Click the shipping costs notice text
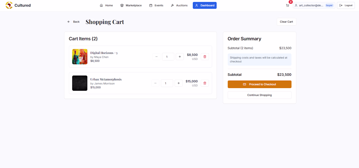This screenshot has height=168, width=359. click(x=258, y=59)
